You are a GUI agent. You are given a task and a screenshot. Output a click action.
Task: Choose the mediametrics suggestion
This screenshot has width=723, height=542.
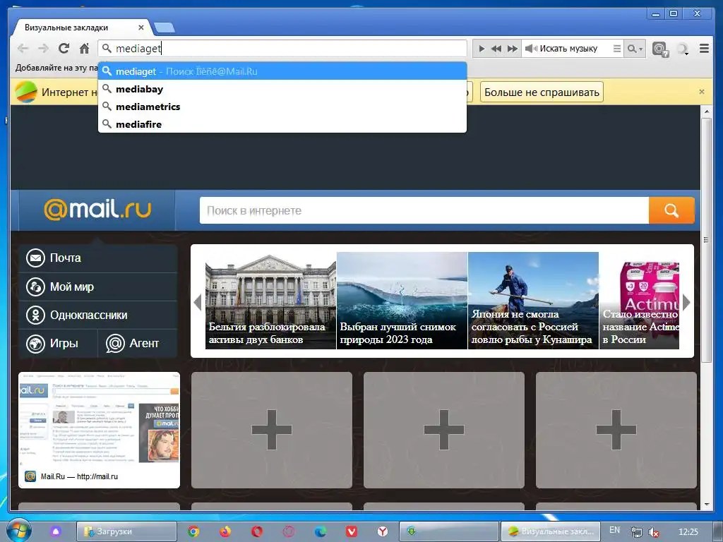[x=282, y=107]
